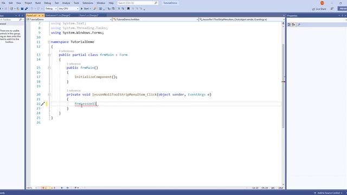Open the Tools menu
The height and width of the screenshot is (195, 347).
76,3
